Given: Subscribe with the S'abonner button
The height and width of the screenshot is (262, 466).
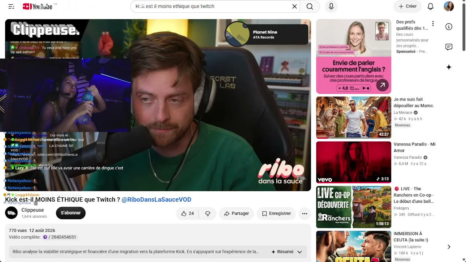Looking at the screenshot, I should pyautogui.click(x=71, y=213).
